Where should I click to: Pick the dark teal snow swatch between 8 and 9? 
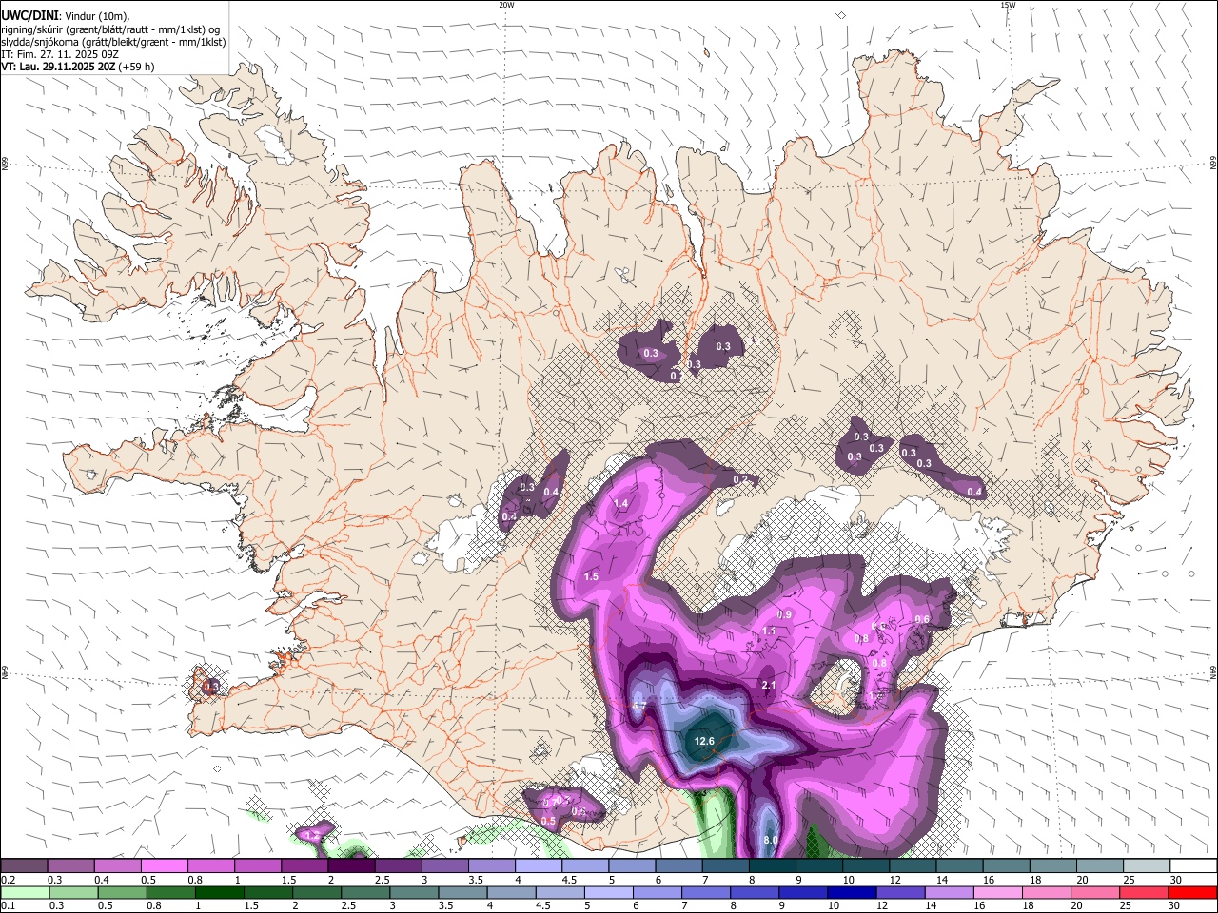[x=773, y=866]
